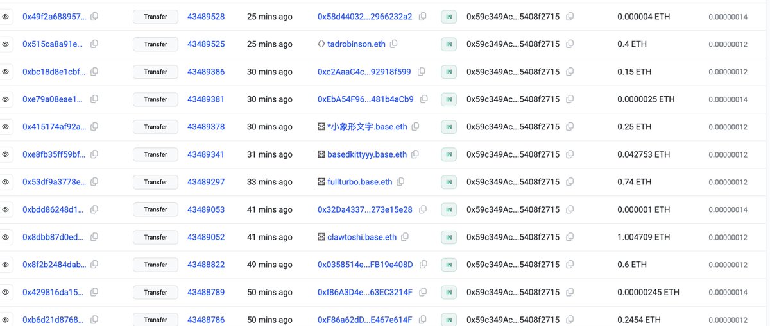The height and width of the screenshot is (326, 770).
Task: Copy transaction hash 0x8dbb87d0ed
Action: (x=94, y=237)
